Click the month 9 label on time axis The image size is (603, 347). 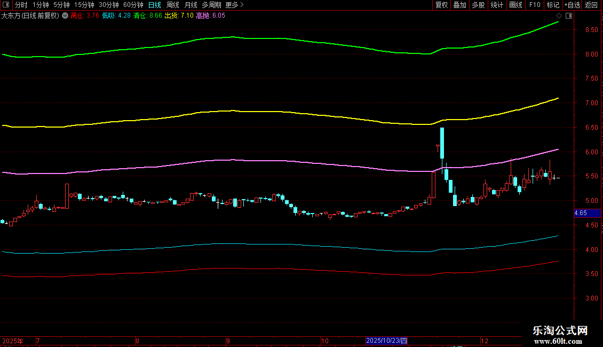[x=228, y=341]
